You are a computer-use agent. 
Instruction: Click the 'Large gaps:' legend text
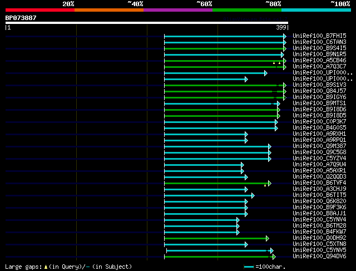click(23, 267)
